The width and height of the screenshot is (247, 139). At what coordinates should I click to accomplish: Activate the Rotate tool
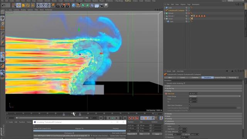click(28, 5)
